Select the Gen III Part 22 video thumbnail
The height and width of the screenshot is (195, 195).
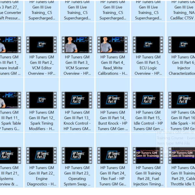[x=41, y=155]
